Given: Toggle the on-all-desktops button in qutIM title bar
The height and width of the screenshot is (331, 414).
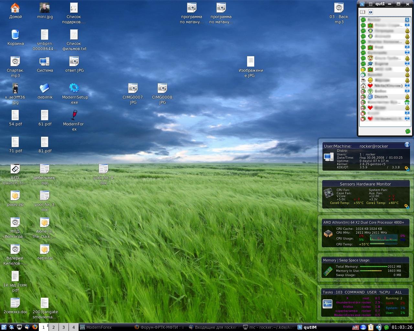Looking at the screenshot, I should [370, 4].
